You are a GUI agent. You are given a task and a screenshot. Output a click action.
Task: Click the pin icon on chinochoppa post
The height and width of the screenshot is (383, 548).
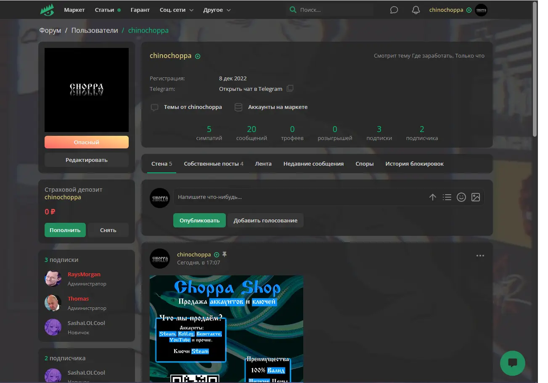[225, 254]
